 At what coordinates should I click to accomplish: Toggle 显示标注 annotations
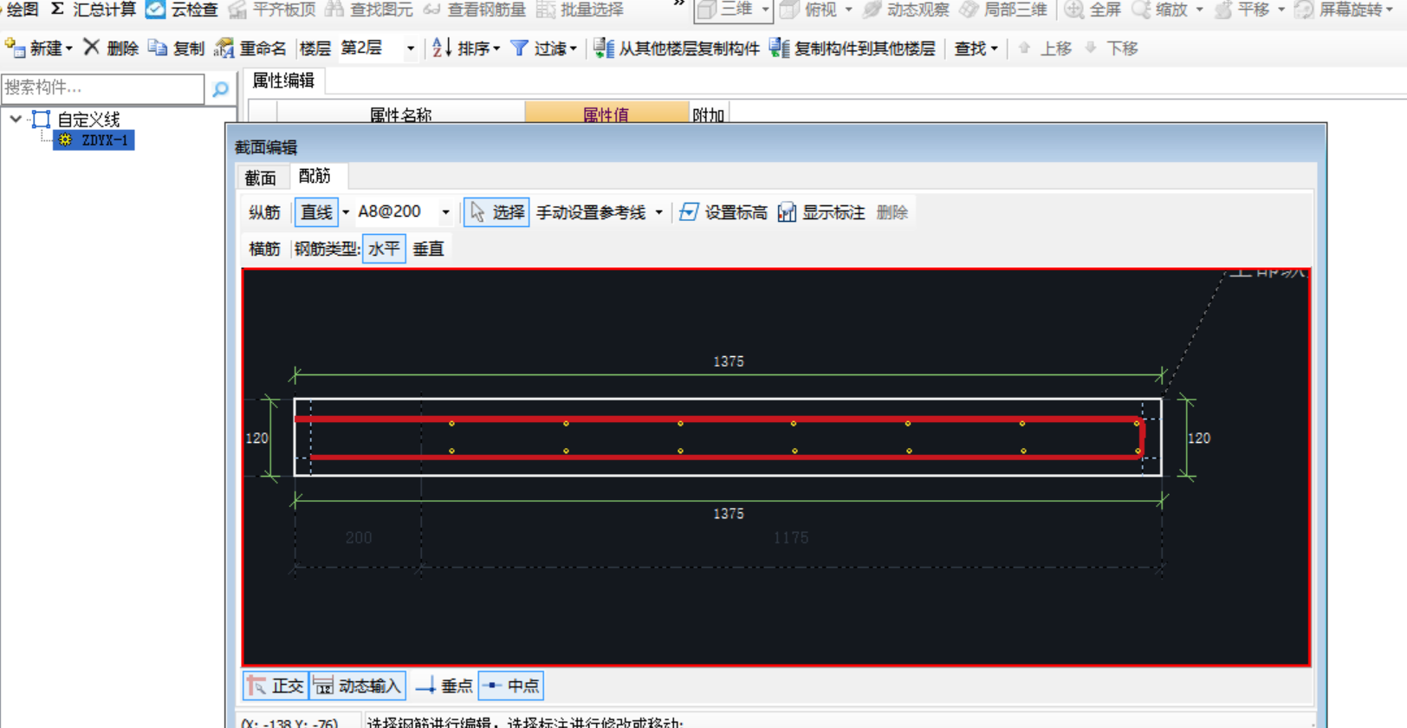point(821,212)
